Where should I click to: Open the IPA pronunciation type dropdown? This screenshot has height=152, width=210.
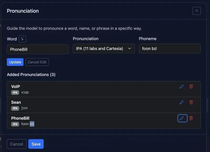[x=104, y=49]
